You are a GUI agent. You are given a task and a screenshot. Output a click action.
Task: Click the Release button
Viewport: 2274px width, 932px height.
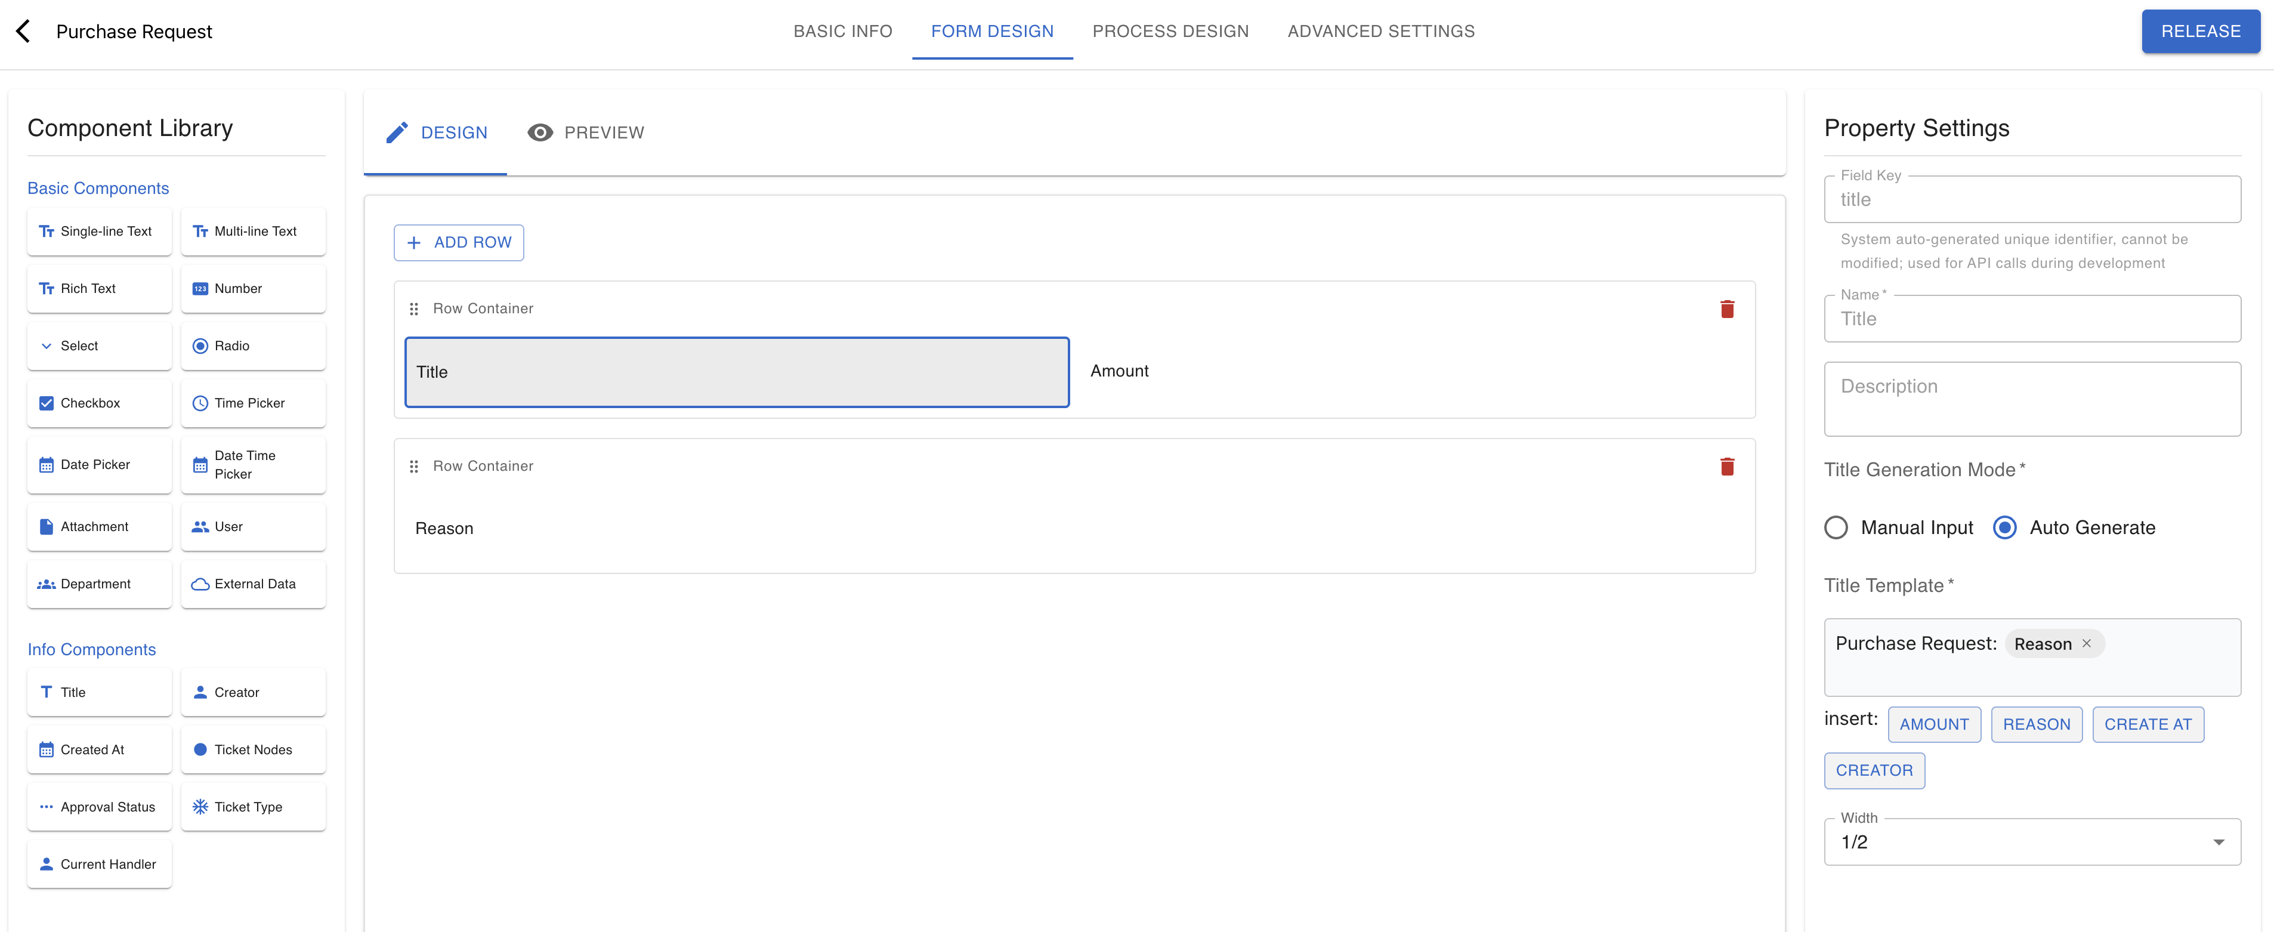(x=2201, y=31)
